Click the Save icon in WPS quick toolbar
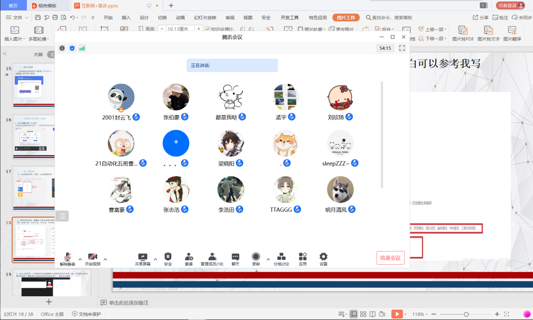 tap(38, 17)
